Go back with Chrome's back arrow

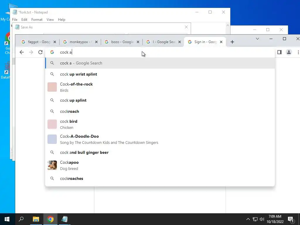coord(22,52)
